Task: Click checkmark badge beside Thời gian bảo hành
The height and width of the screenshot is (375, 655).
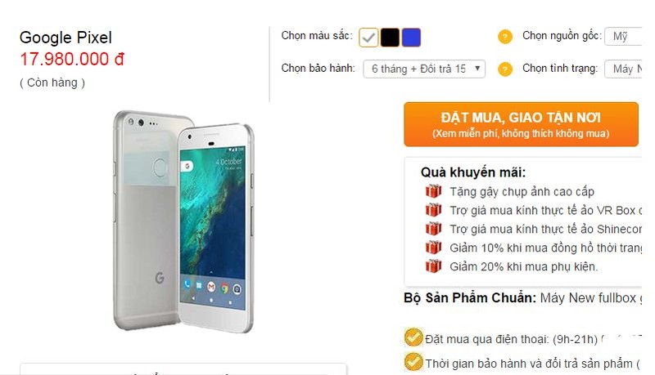Action: [413, 362]
